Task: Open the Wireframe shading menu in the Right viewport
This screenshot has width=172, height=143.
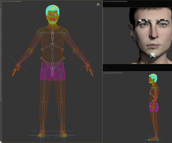Action: [x=120, y=73]
